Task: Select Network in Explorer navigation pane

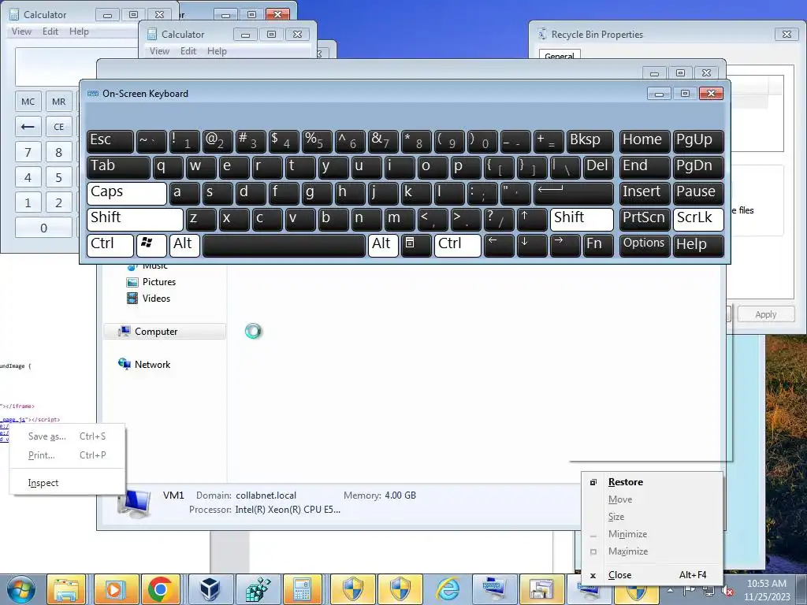Action: (152, 365)
